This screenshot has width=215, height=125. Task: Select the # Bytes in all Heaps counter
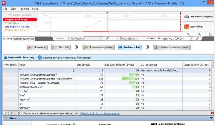coord(20,20)
